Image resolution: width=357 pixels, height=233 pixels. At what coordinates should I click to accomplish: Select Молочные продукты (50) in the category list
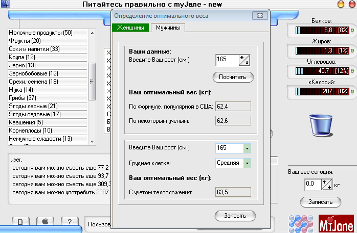(x=40, y=33)
